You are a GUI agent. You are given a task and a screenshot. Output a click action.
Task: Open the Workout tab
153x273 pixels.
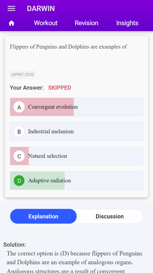pos(46,23)
